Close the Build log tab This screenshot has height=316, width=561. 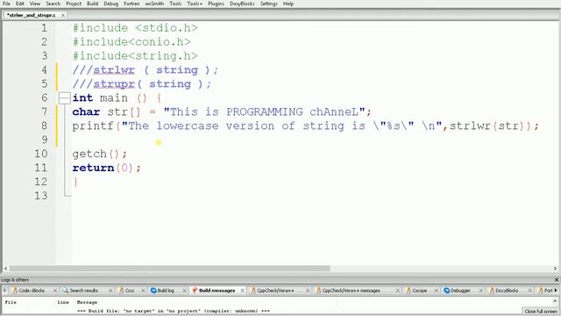click(x=185, y=291)
